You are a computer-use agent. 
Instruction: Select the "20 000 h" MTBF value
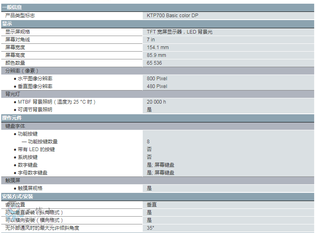[x=157, y=102]
